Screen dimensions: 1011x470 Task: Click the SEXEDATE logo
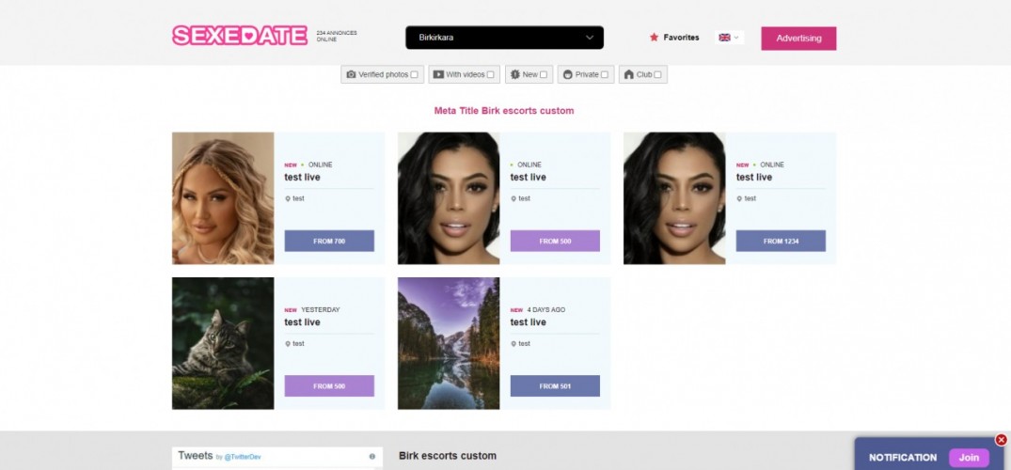click(240, 36)
